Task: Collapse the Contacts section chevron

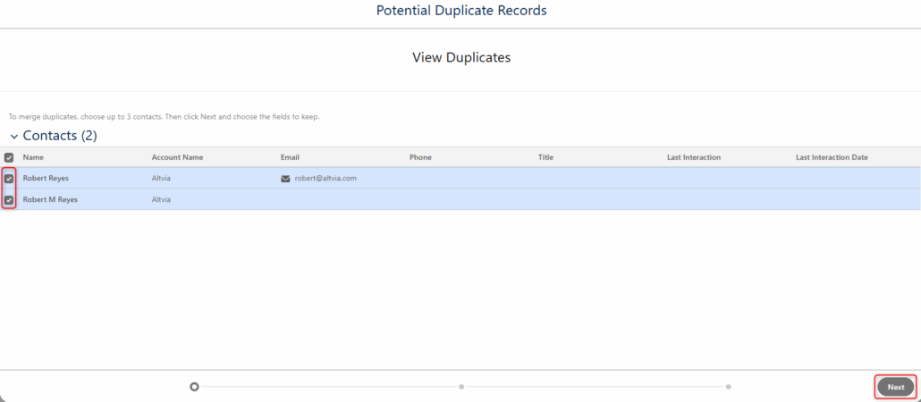Action: 14,136
